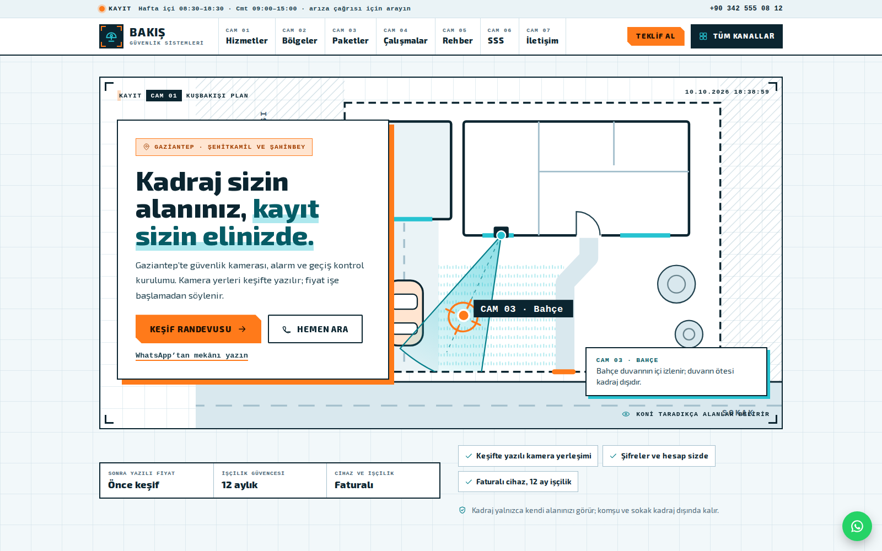Click the Hemen Ara button
882x551 pixels.
[315, 329]
